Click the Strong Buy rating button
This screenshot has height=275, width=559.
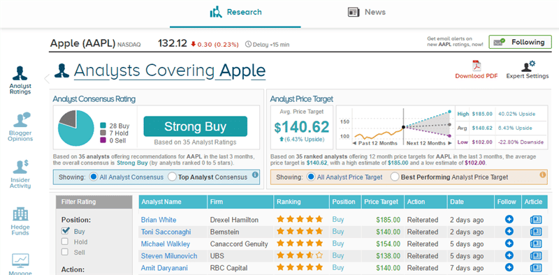195,126
